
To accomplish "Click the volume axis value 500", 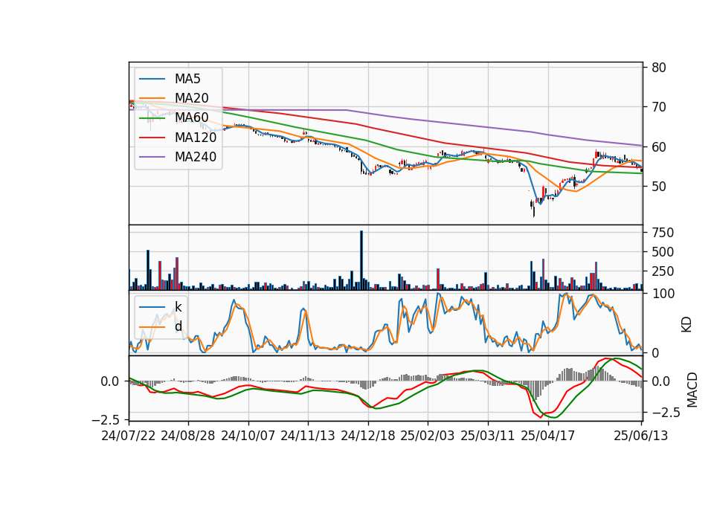I will click(663, 252).
